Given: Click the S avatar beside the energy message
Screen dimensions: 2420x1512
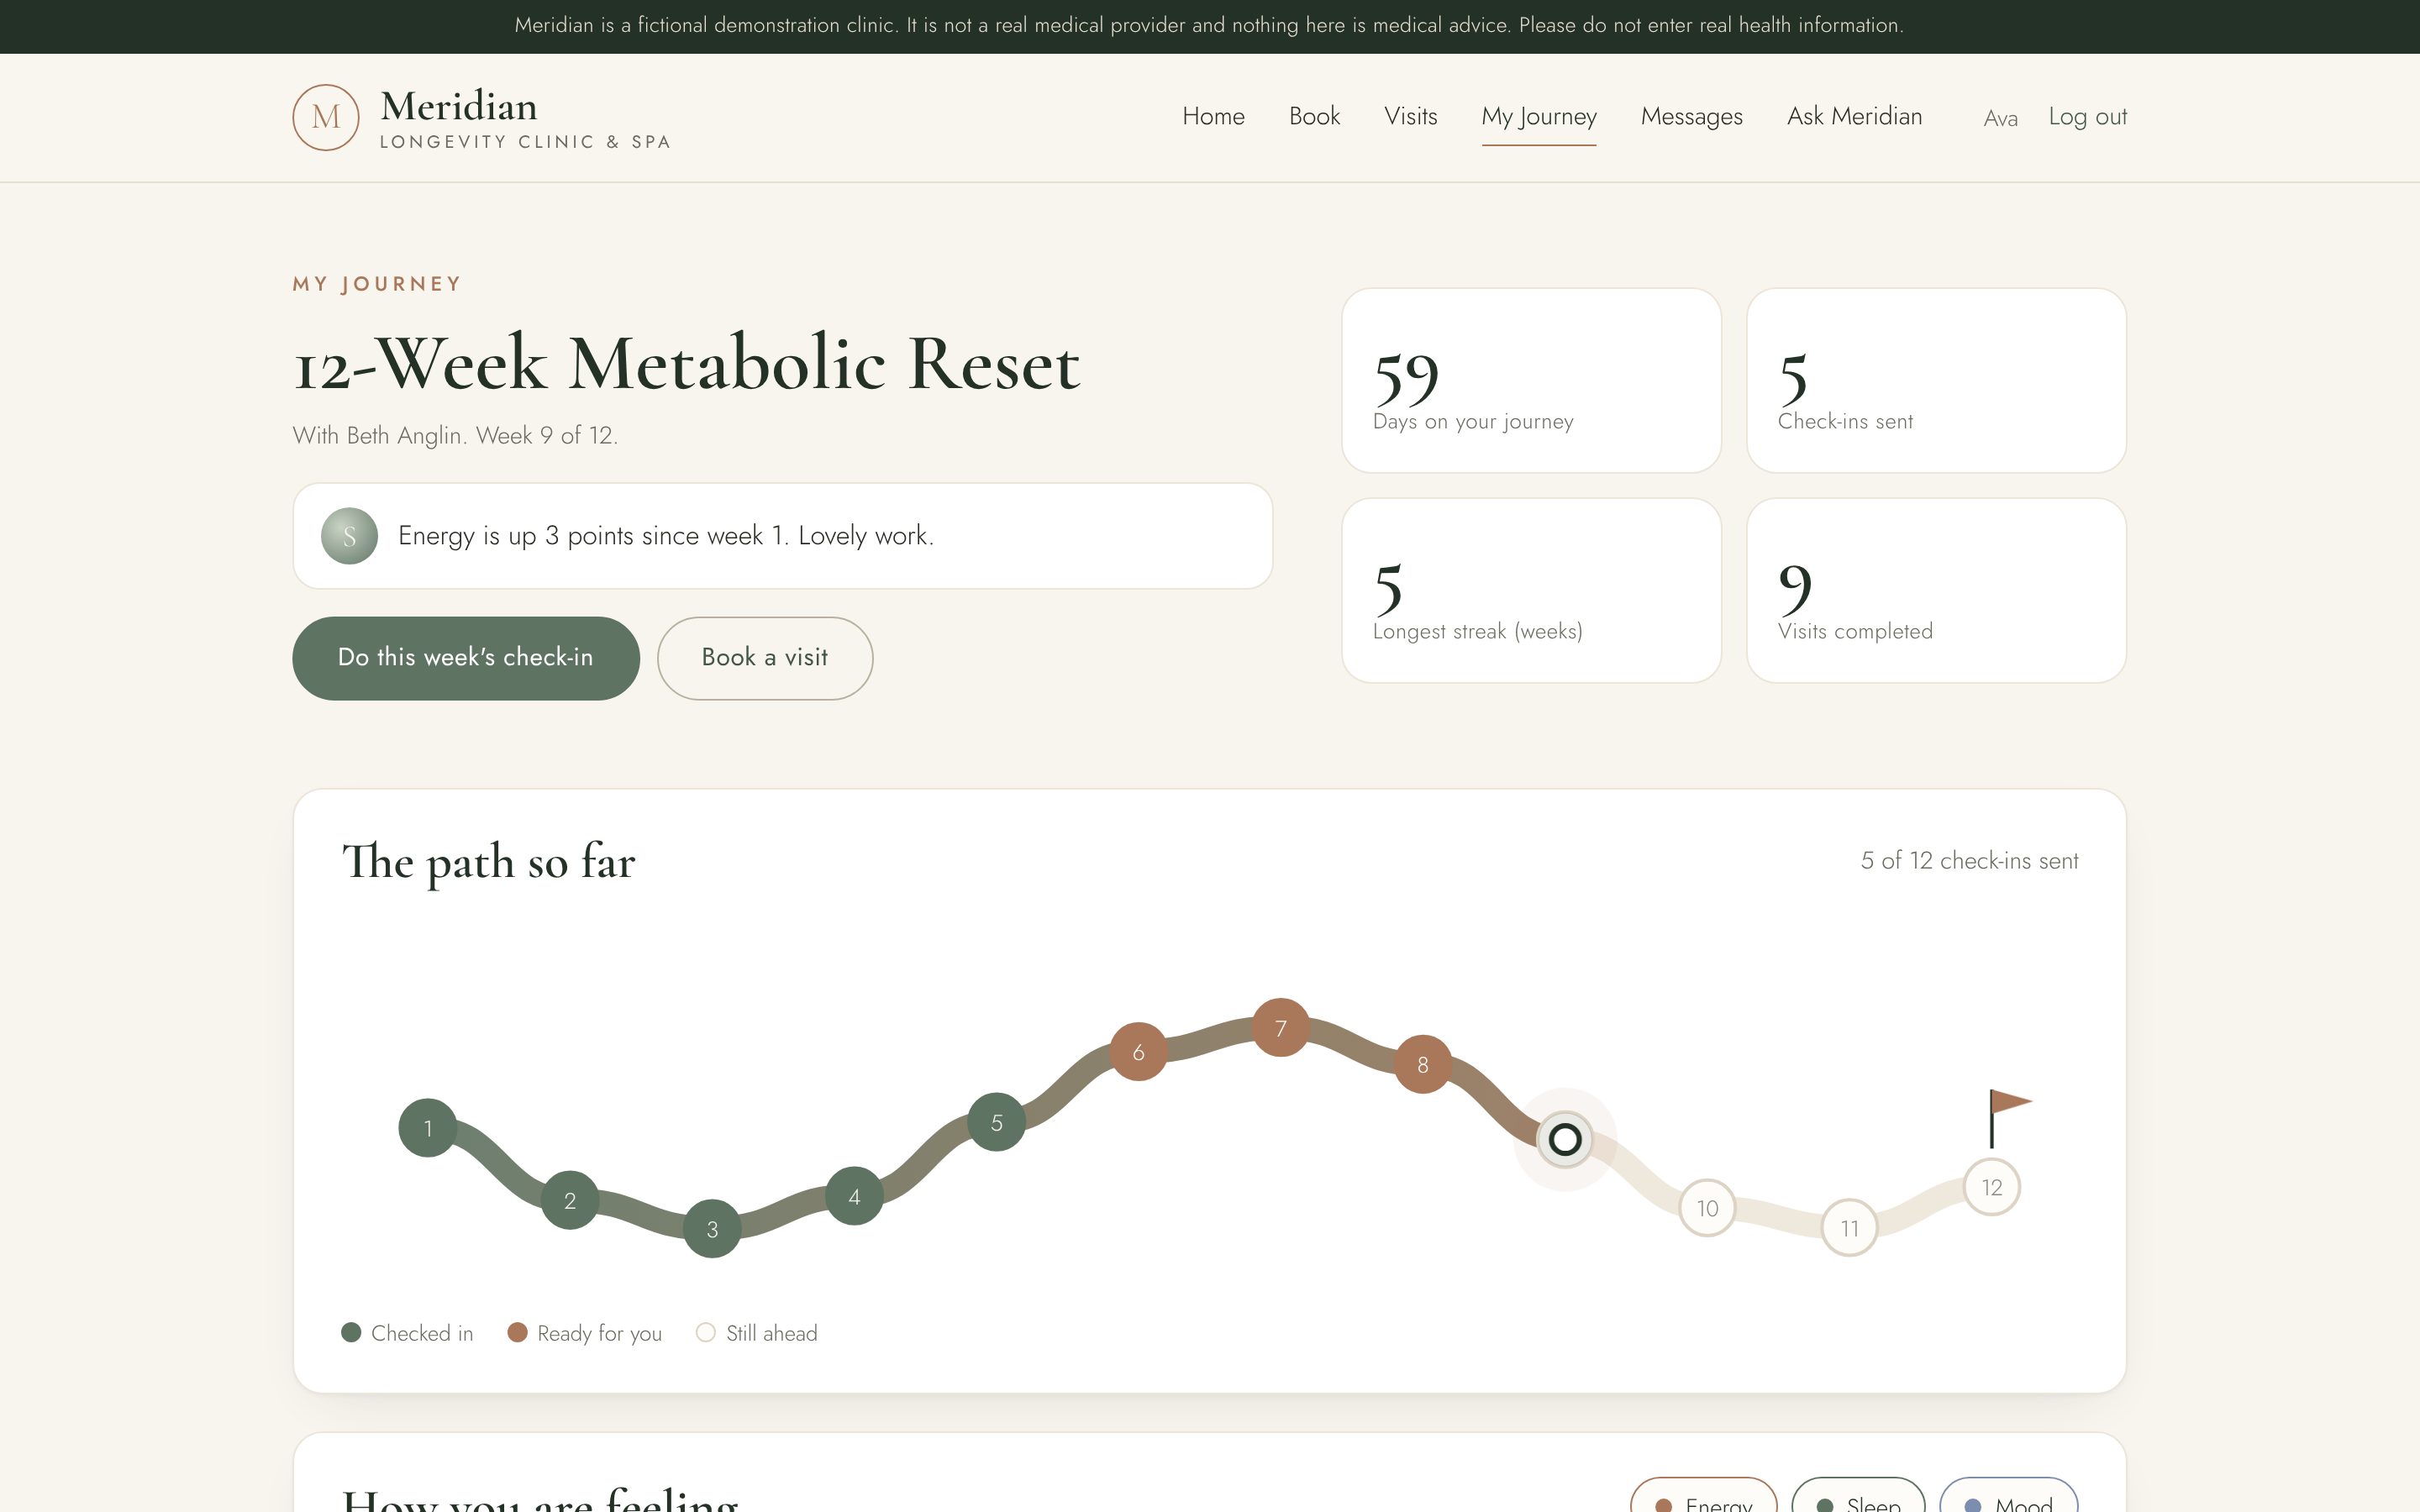Looking at the screenshot, I should coord(349,536).
